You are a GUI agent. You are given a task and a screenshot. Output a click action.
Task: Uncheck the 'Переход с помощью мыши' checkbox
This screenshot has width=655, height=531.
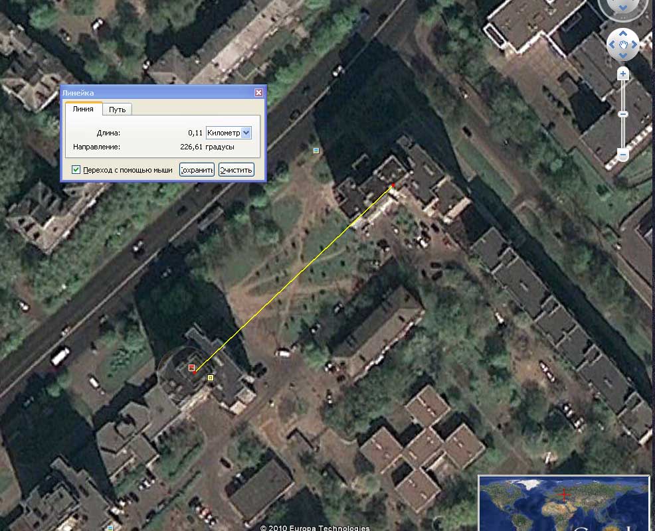(76, 170)
